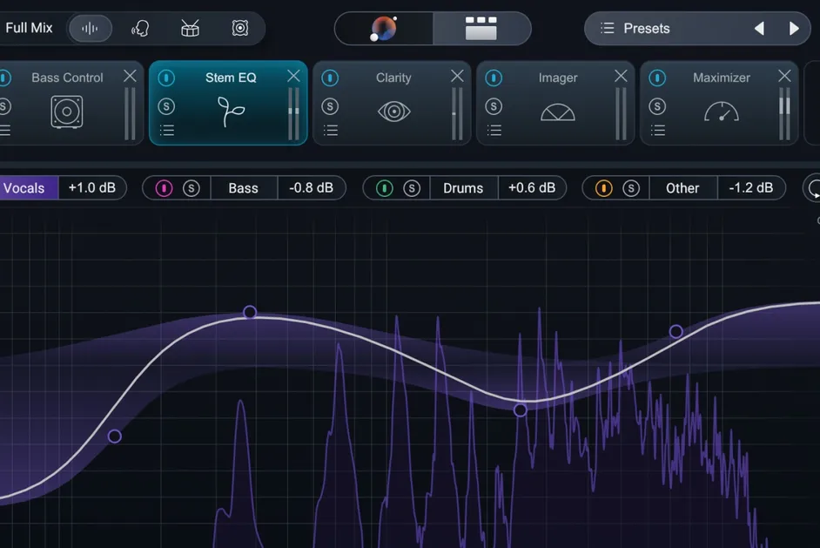This screenshot has height=548, width=820.
Task: Edit the Other -1.2 dB gain value
Action: tap(751, 188)
